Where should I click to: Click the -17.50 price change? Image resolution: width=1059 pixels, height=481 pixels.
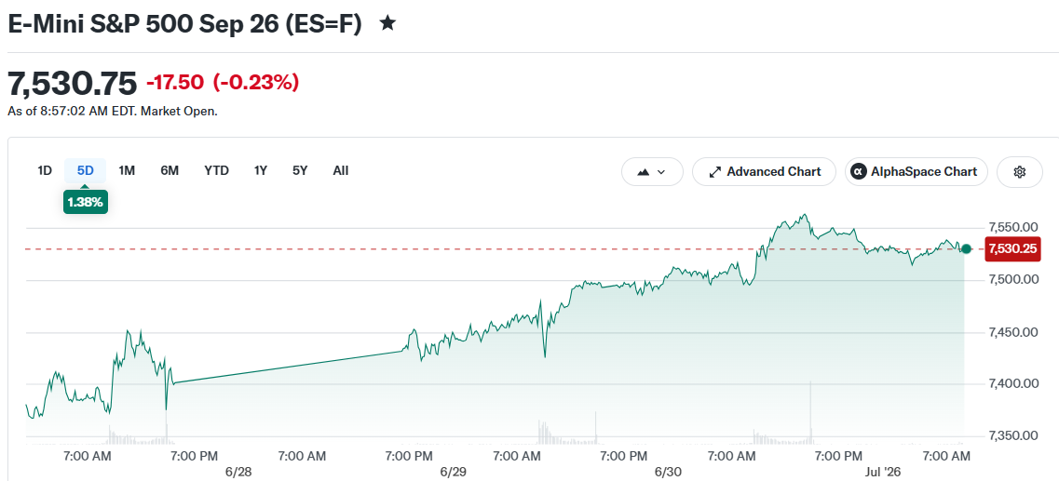pyautogui.click(x=175, y=83)
